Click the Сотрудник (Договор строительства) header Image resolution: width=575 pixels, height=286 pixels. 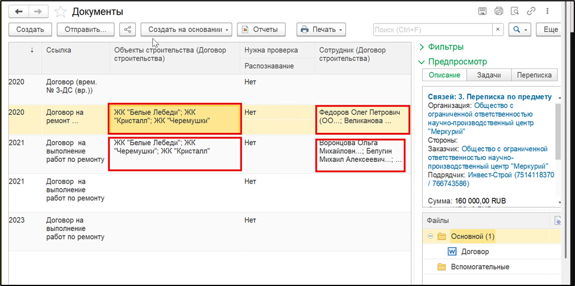point(362,58)
